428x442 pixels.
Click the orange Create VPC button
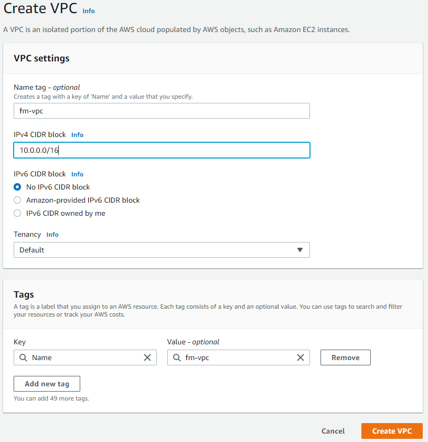coord(392,431)
